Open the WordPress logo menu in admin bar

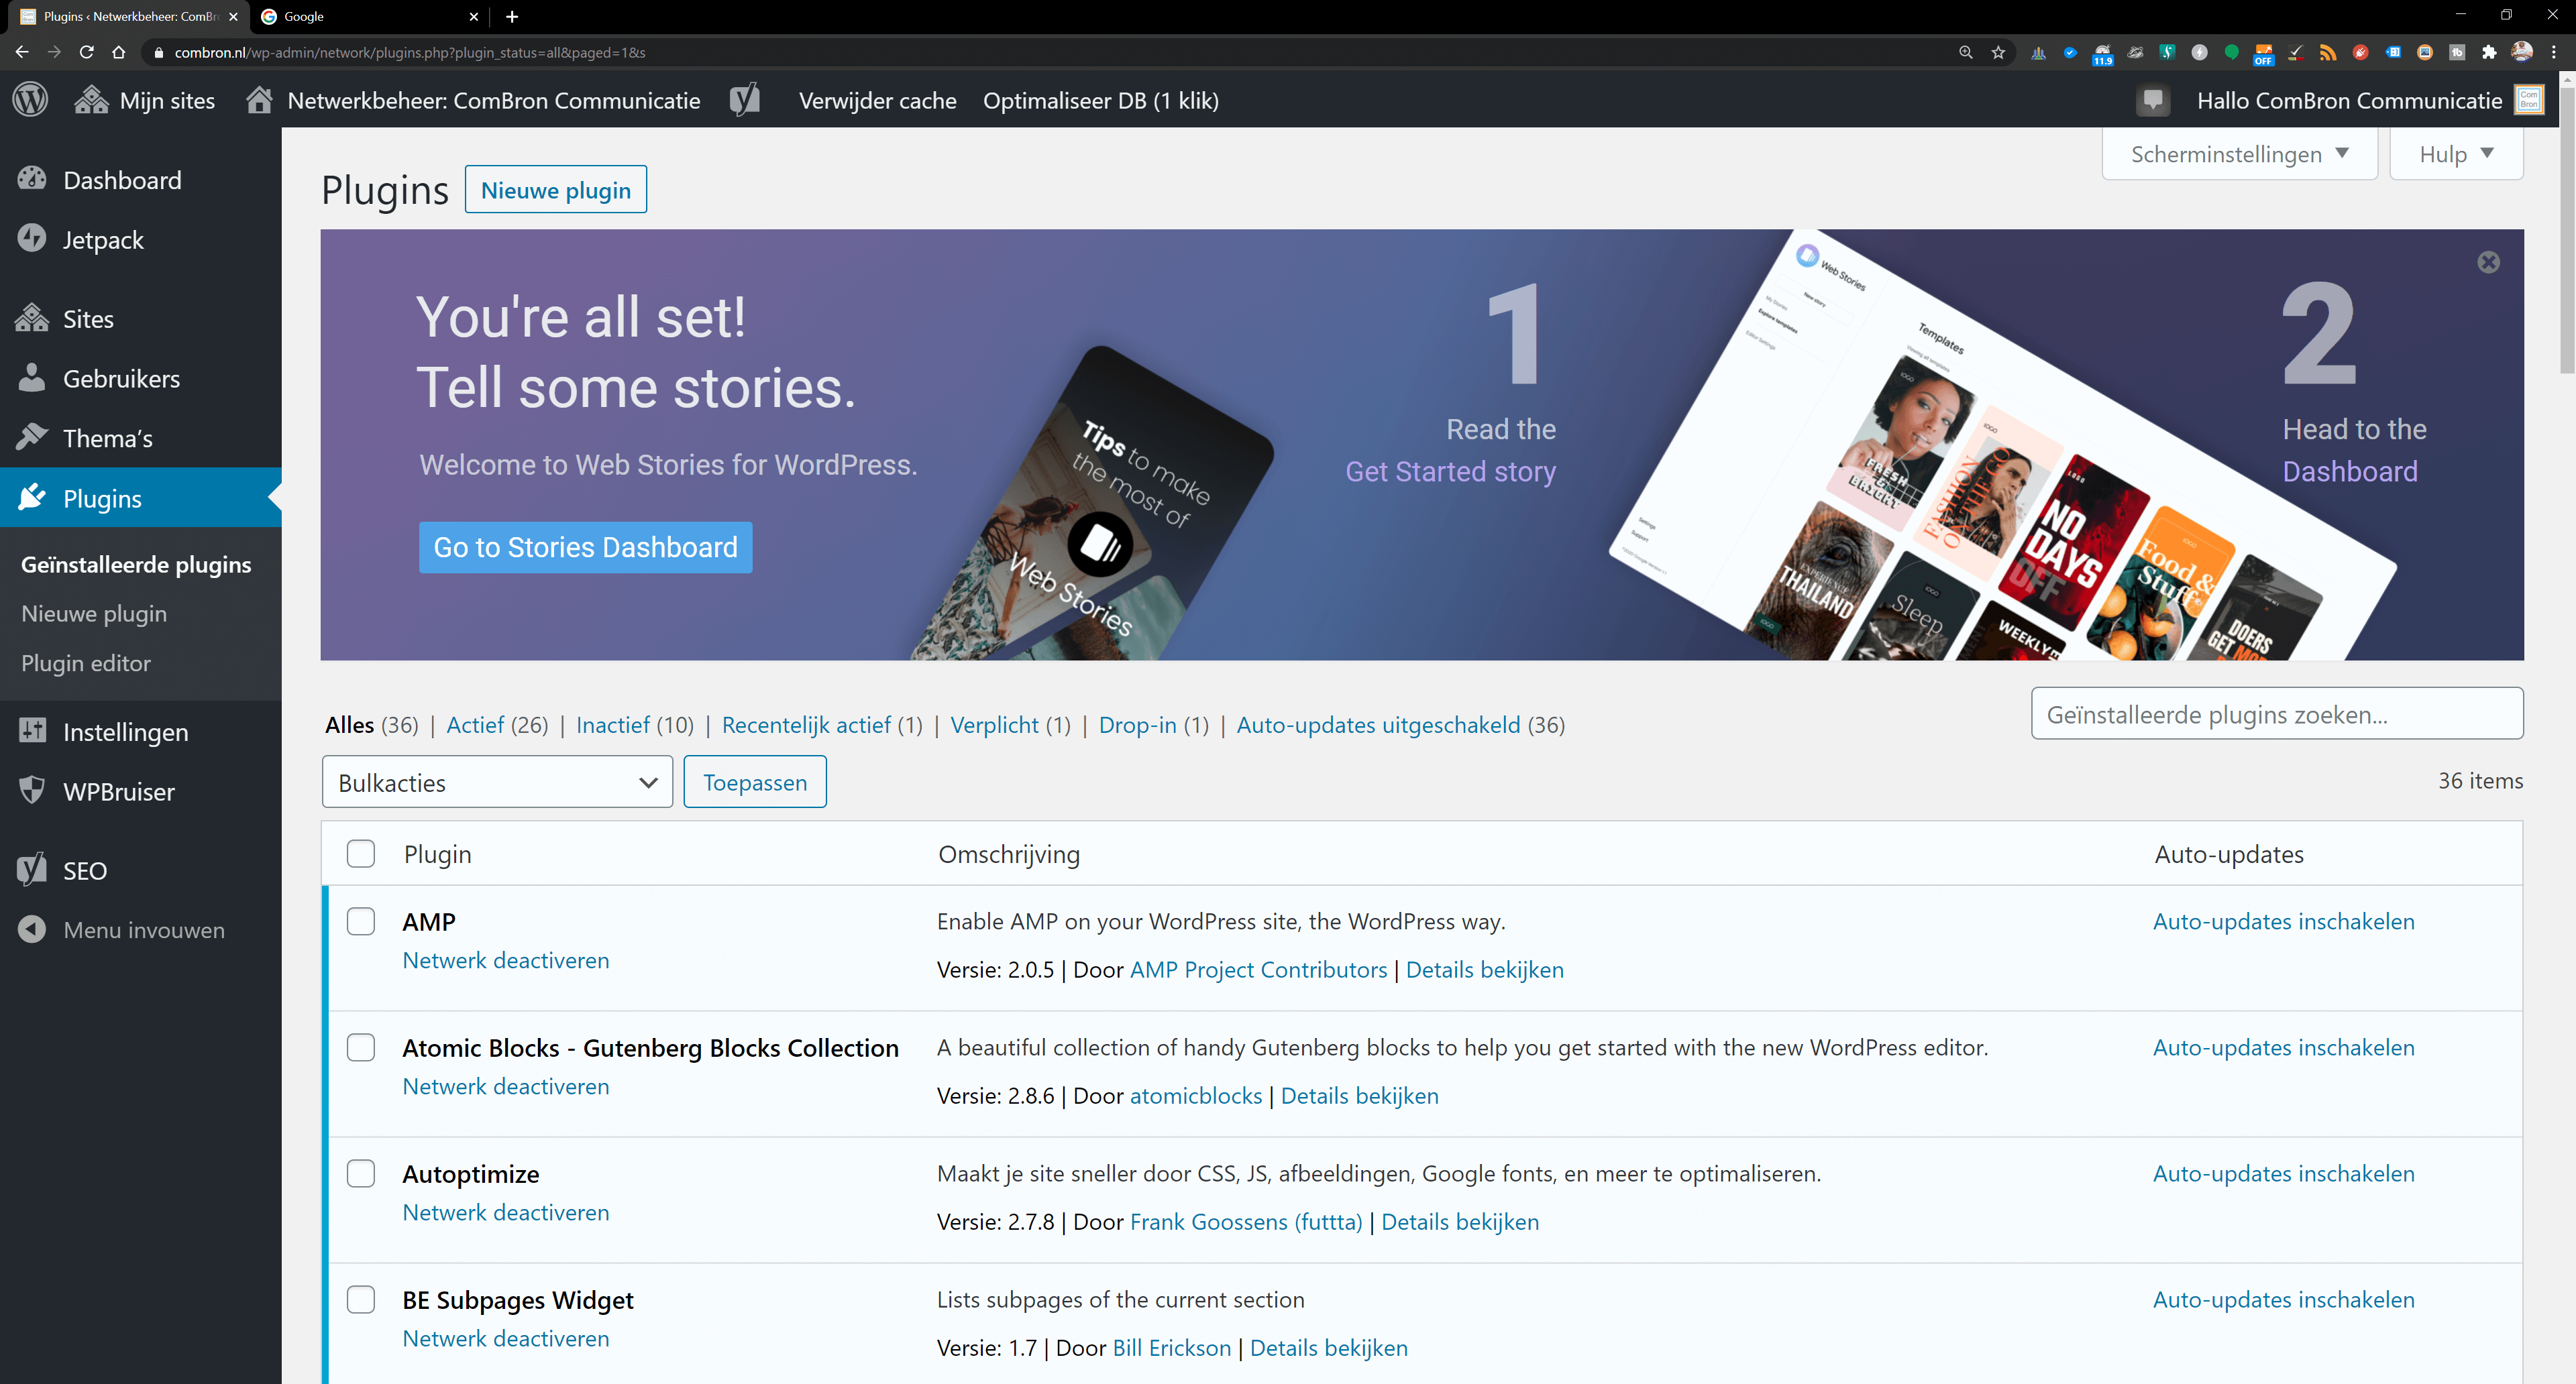click(x=30, y=99)
